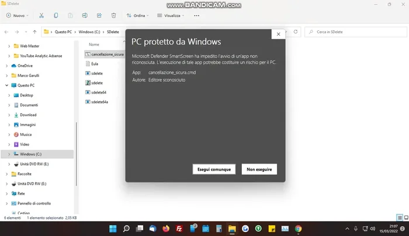Screen dimensions: 409x236
Task: Go back with the left arrow
Action: [x=6, y=32]
